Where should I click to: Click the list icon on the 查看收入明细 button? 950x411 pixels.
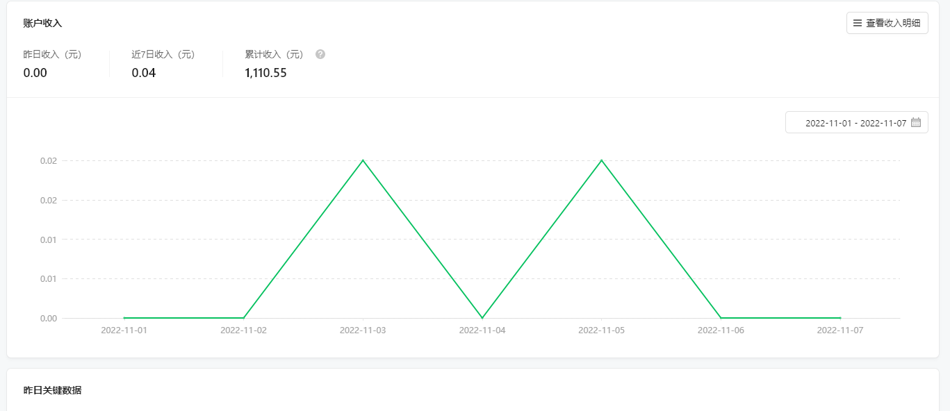point(858,23)
